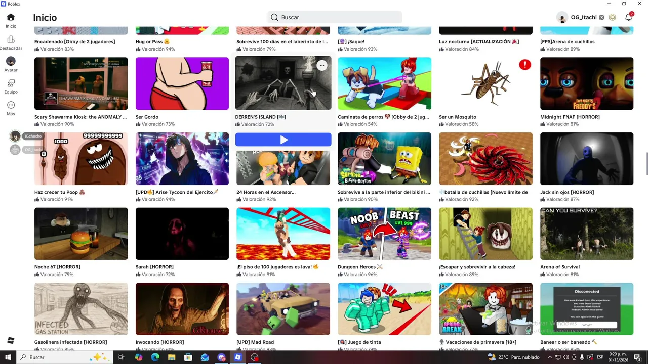Click the search magnifier icon
Screen dimensions: 648x364
click(274, 17)
